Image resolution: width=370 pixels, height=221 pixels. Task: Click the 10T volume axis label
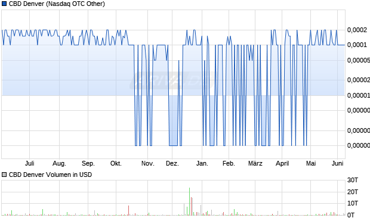(x=353, y=203)
